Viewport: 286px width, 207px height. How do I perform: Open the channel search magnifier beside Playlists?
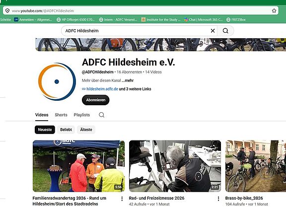point(102,115)
